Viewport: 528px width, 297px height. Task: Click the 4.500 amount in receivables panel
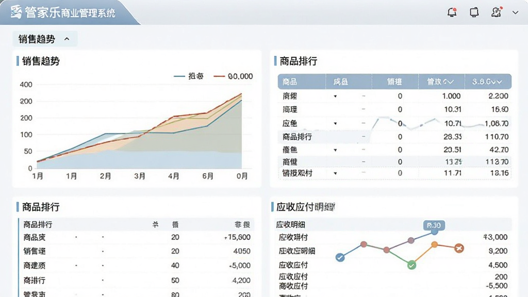click(498, 265)
